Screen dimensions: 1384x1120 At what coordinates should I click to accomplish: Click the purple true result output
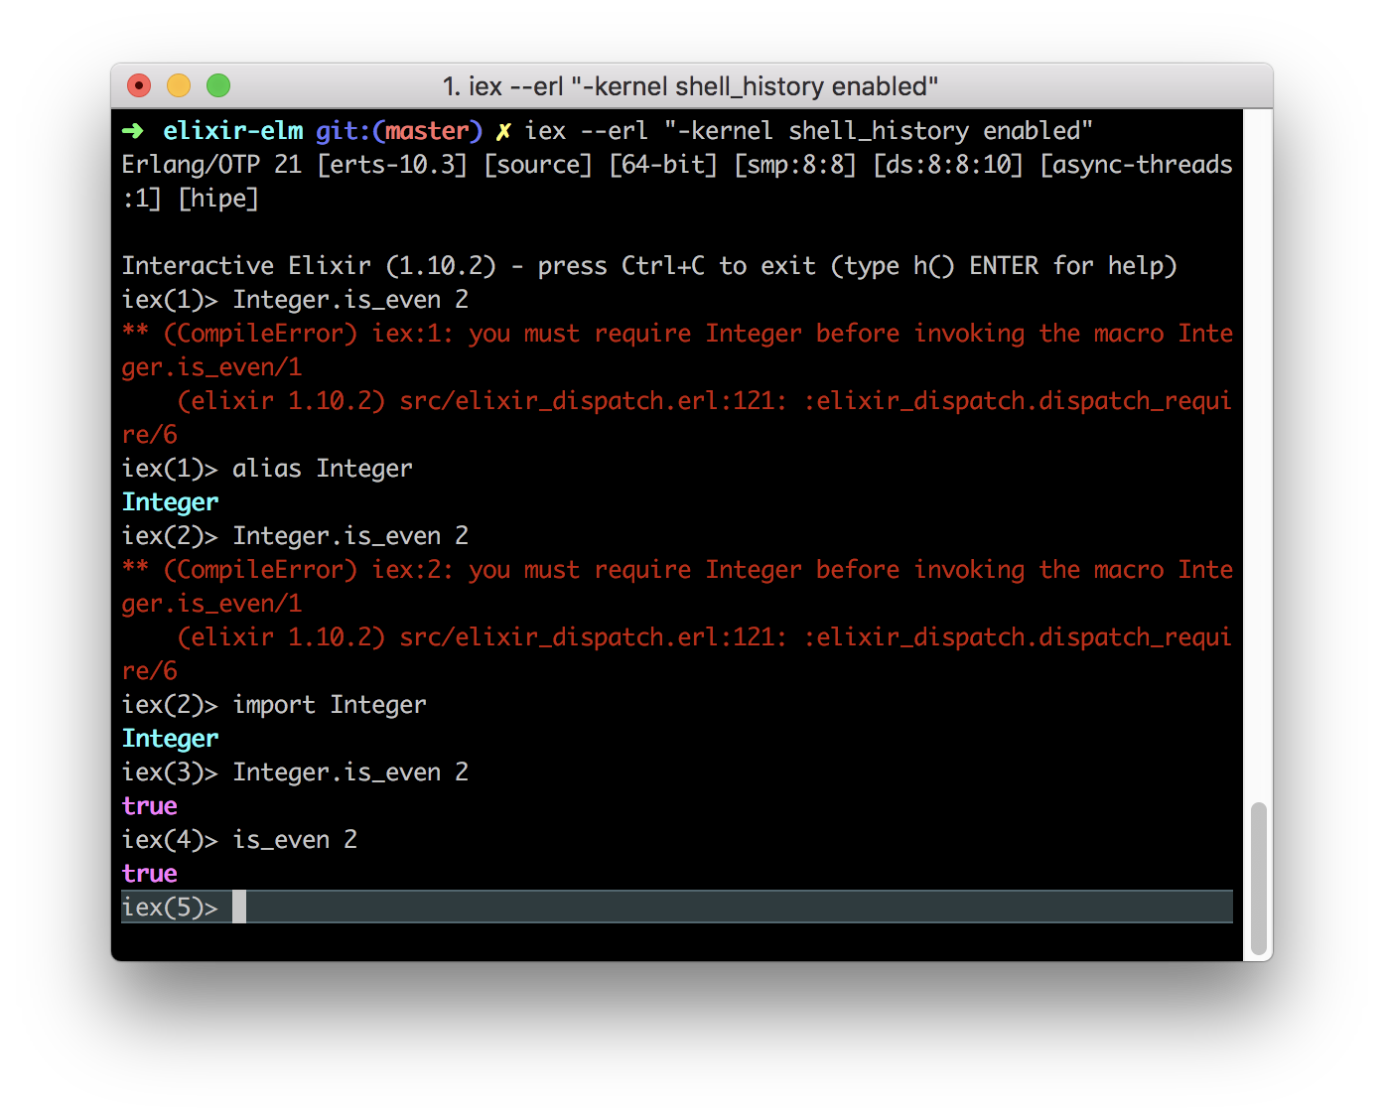click(x=149, y=805)
